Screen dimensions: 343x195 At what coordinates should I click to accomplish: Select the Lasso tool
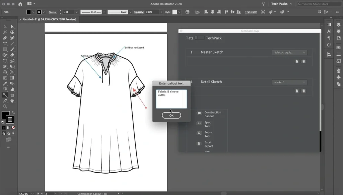point(12,32)
